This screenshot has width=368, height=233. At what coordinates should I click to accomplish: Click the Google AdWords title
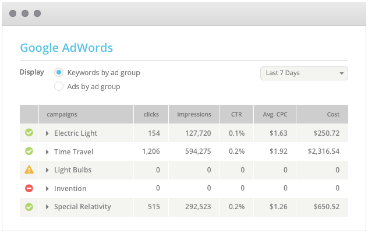(66, 48)
